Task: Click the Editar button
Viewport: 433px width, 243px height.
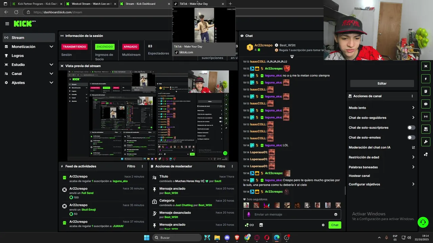Action: tap(382, 83)
